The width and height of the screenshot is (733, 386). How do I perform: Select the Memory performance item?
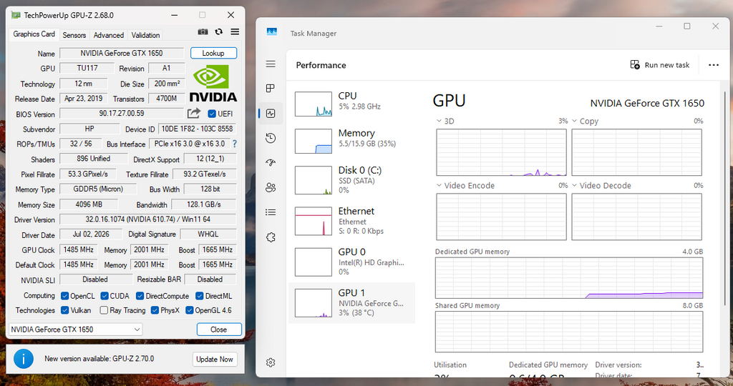pyautogui.click(x=351, y=141)
